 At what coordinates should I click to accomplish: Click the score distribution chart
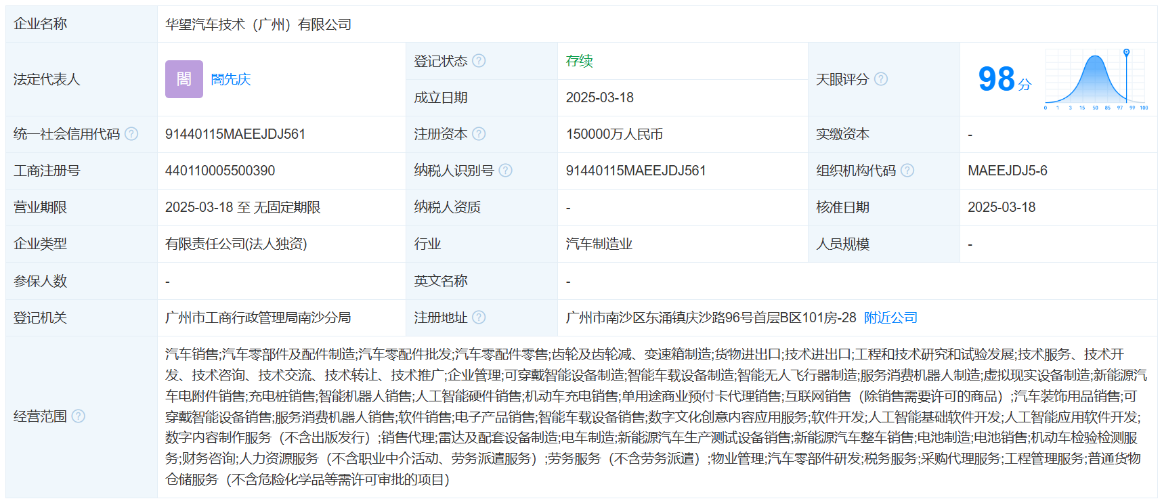click(1096, 79)
